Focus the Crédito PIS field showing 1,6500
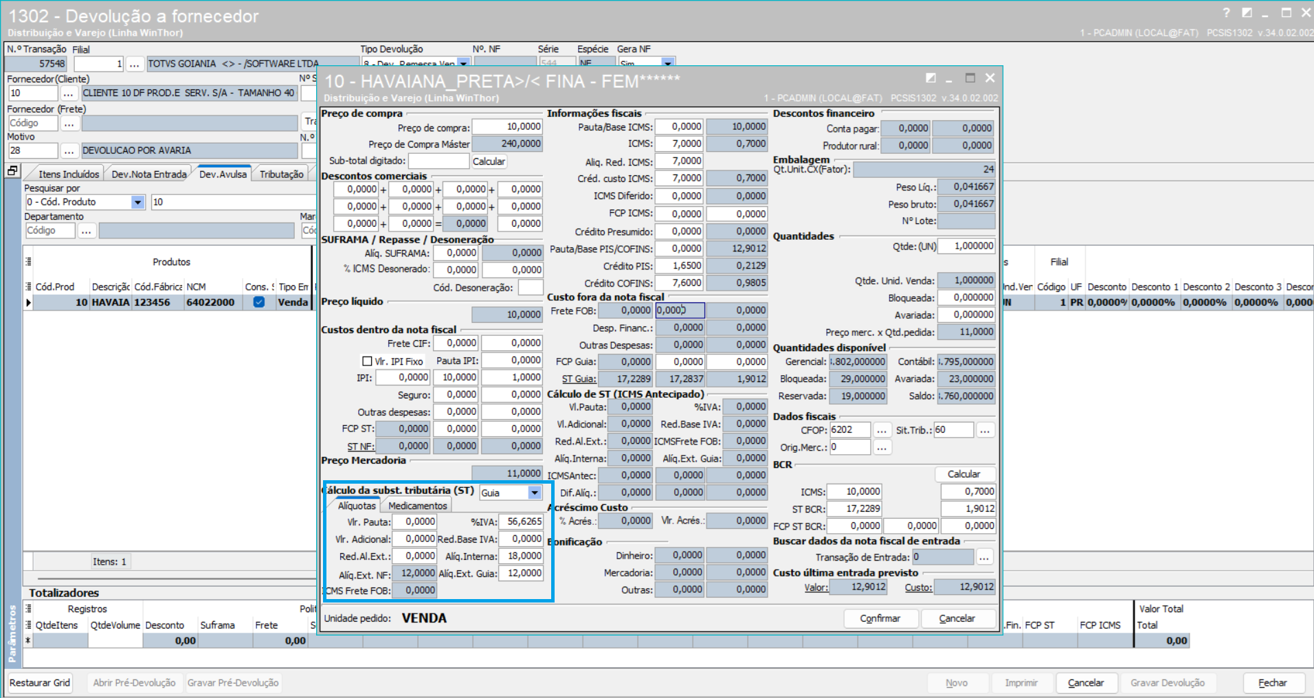The height and width of the screenshot is (698, 1314). (679, 265)
